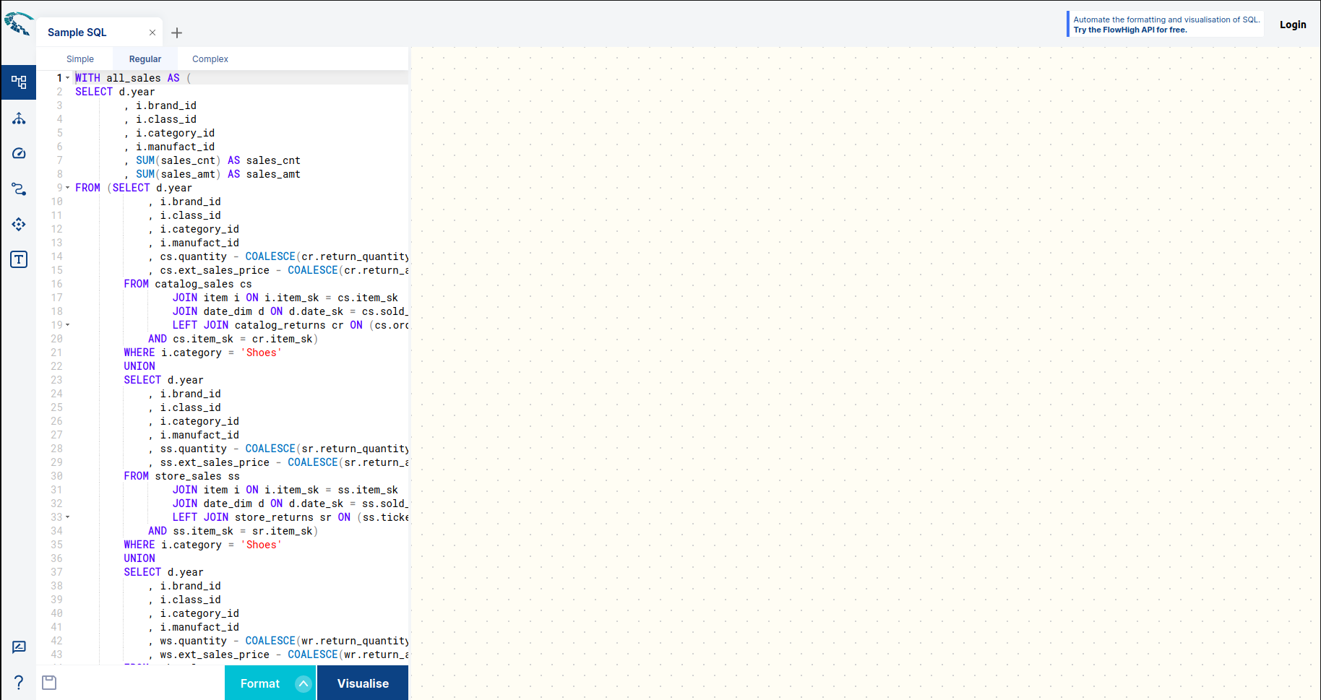Click the Login link
1321x700 pixels.
click(1293, 25)
